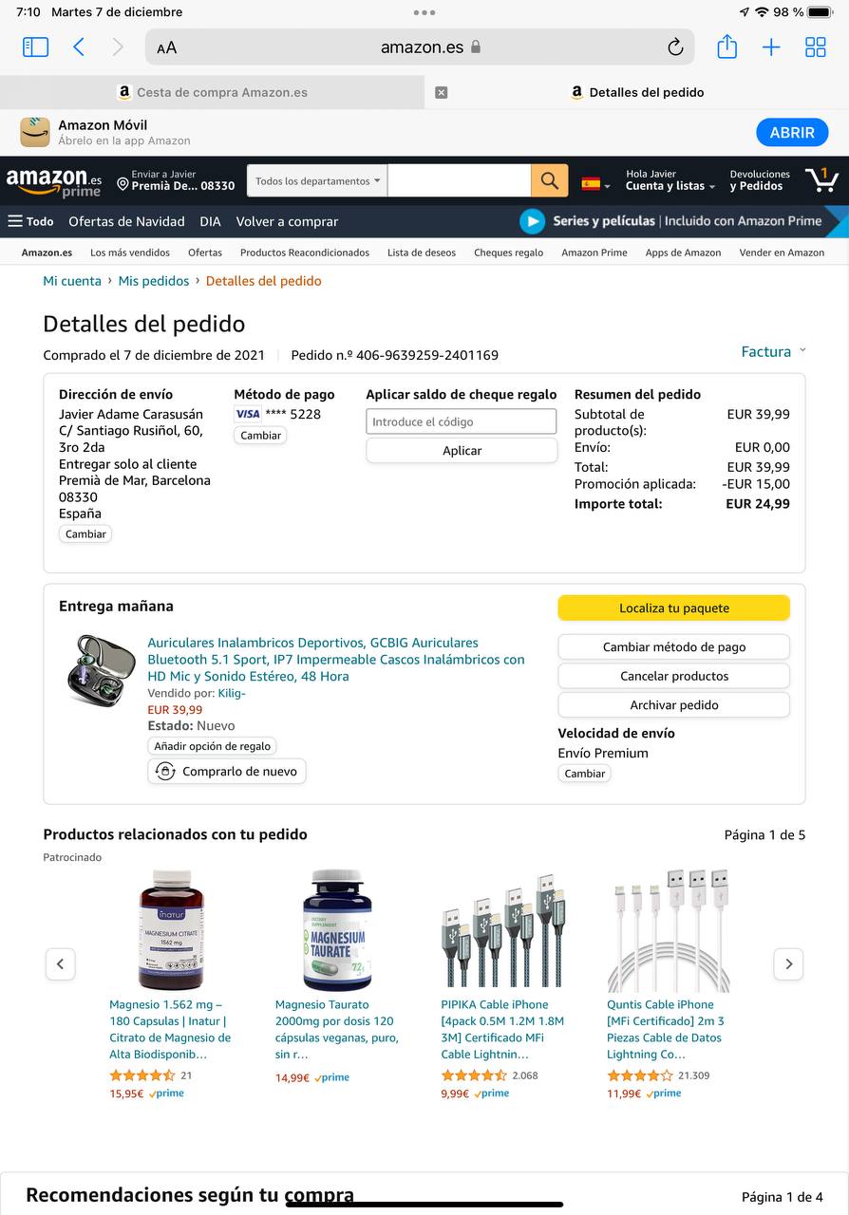Open the shopping cart icon

click(821, 179)
